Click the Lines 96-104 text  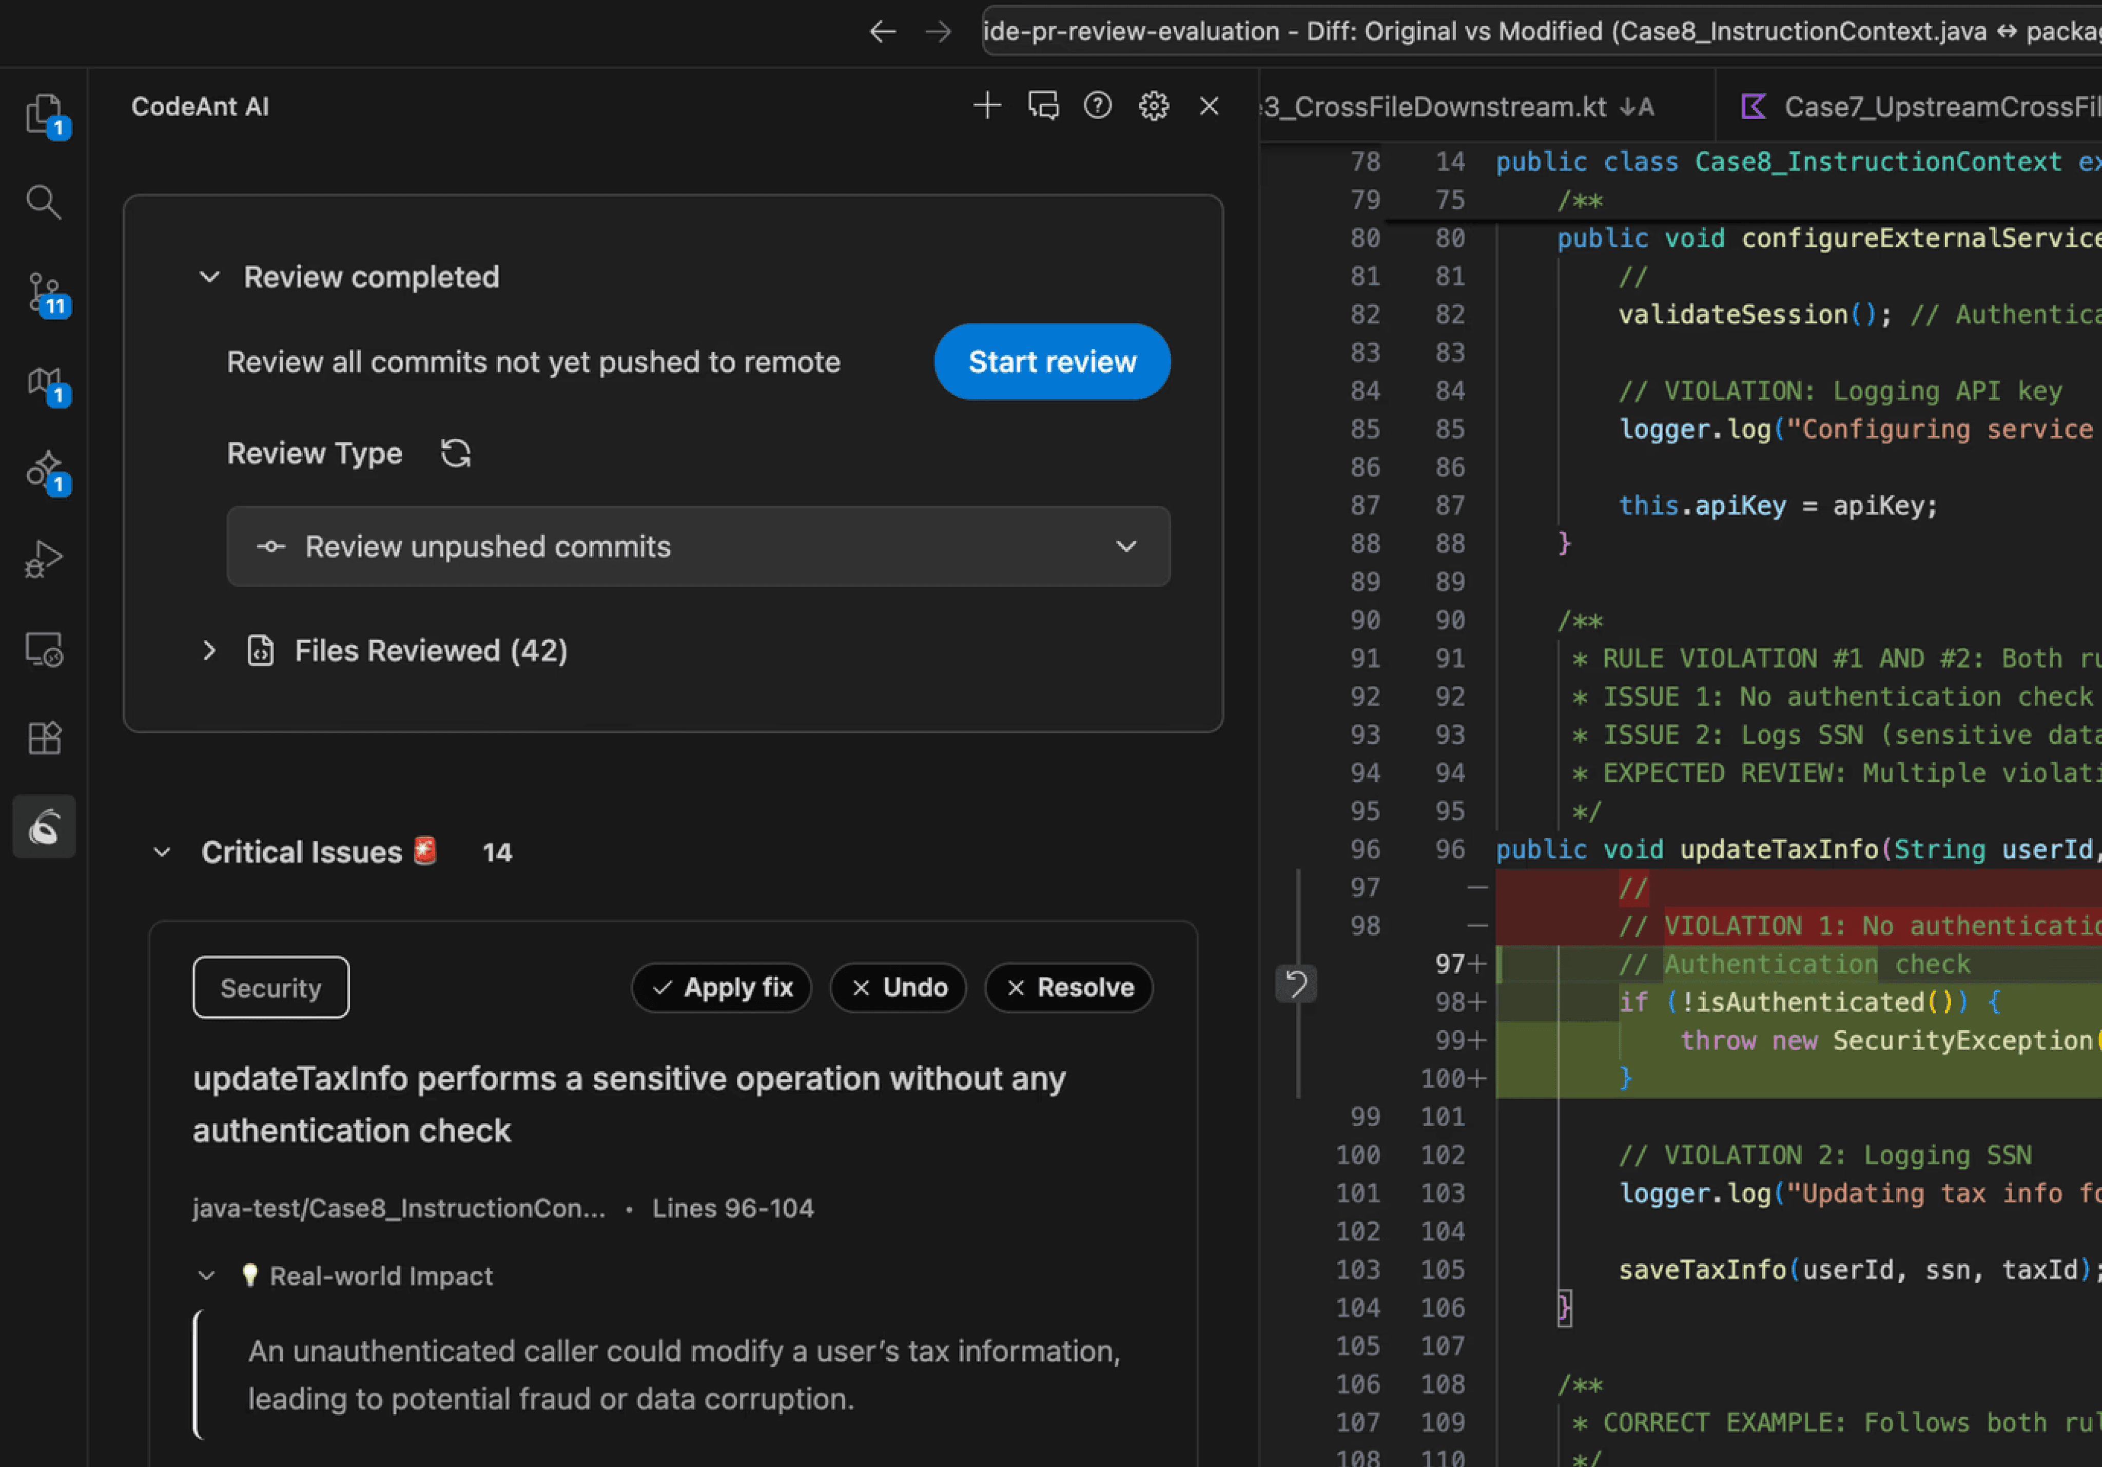(x=732, y=1208)
